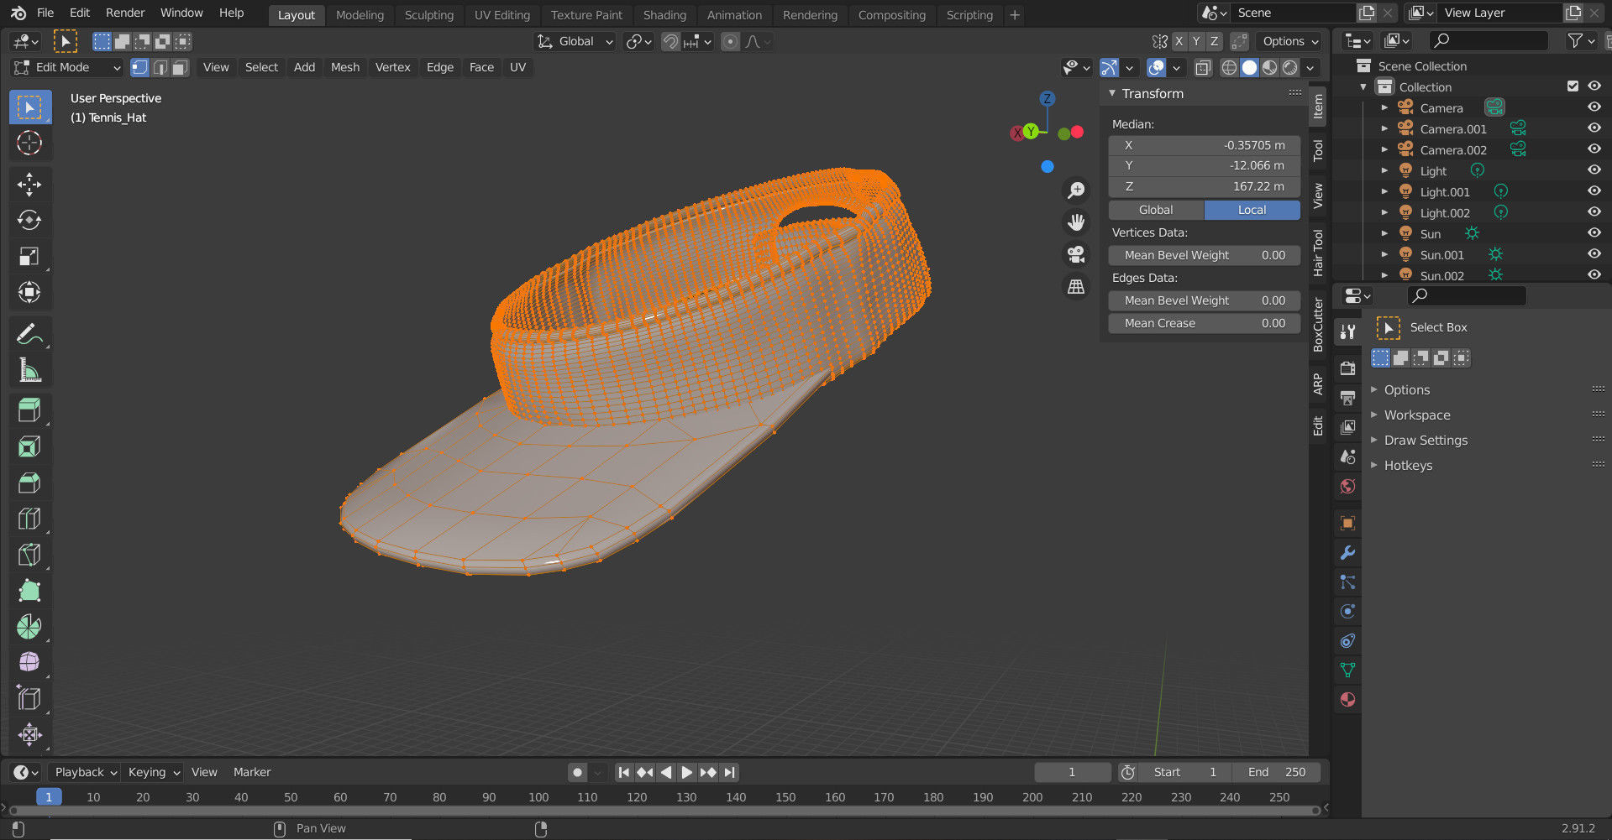Toggle X-ray display

(x=1203, y=67)
